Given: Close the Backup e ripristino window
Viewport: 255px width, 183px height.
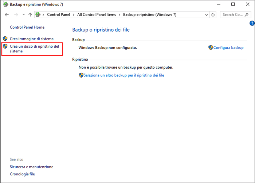Looking at the screenshot, I should click(247, 4).
